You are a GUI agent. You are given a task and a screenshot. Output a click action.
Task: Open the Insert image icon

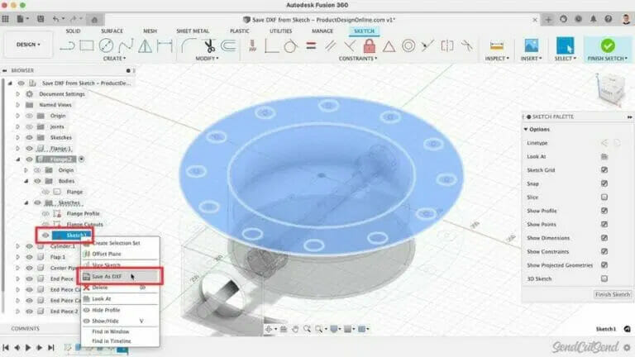(x=532, y=46)
